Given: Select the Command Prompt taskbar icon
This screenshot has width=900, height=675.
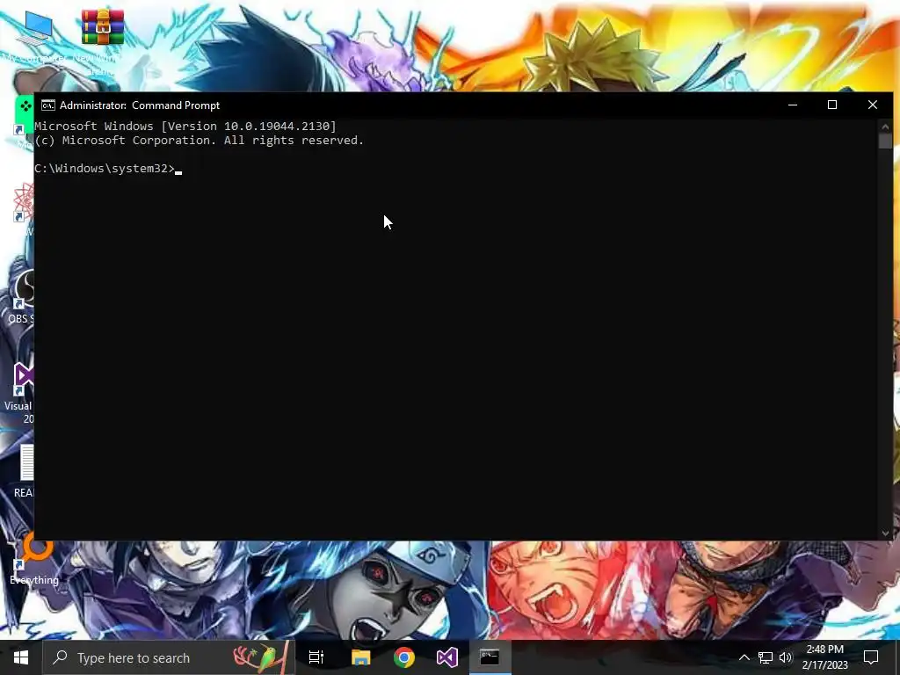Looking at the screenshot, I should click(490, 657).
